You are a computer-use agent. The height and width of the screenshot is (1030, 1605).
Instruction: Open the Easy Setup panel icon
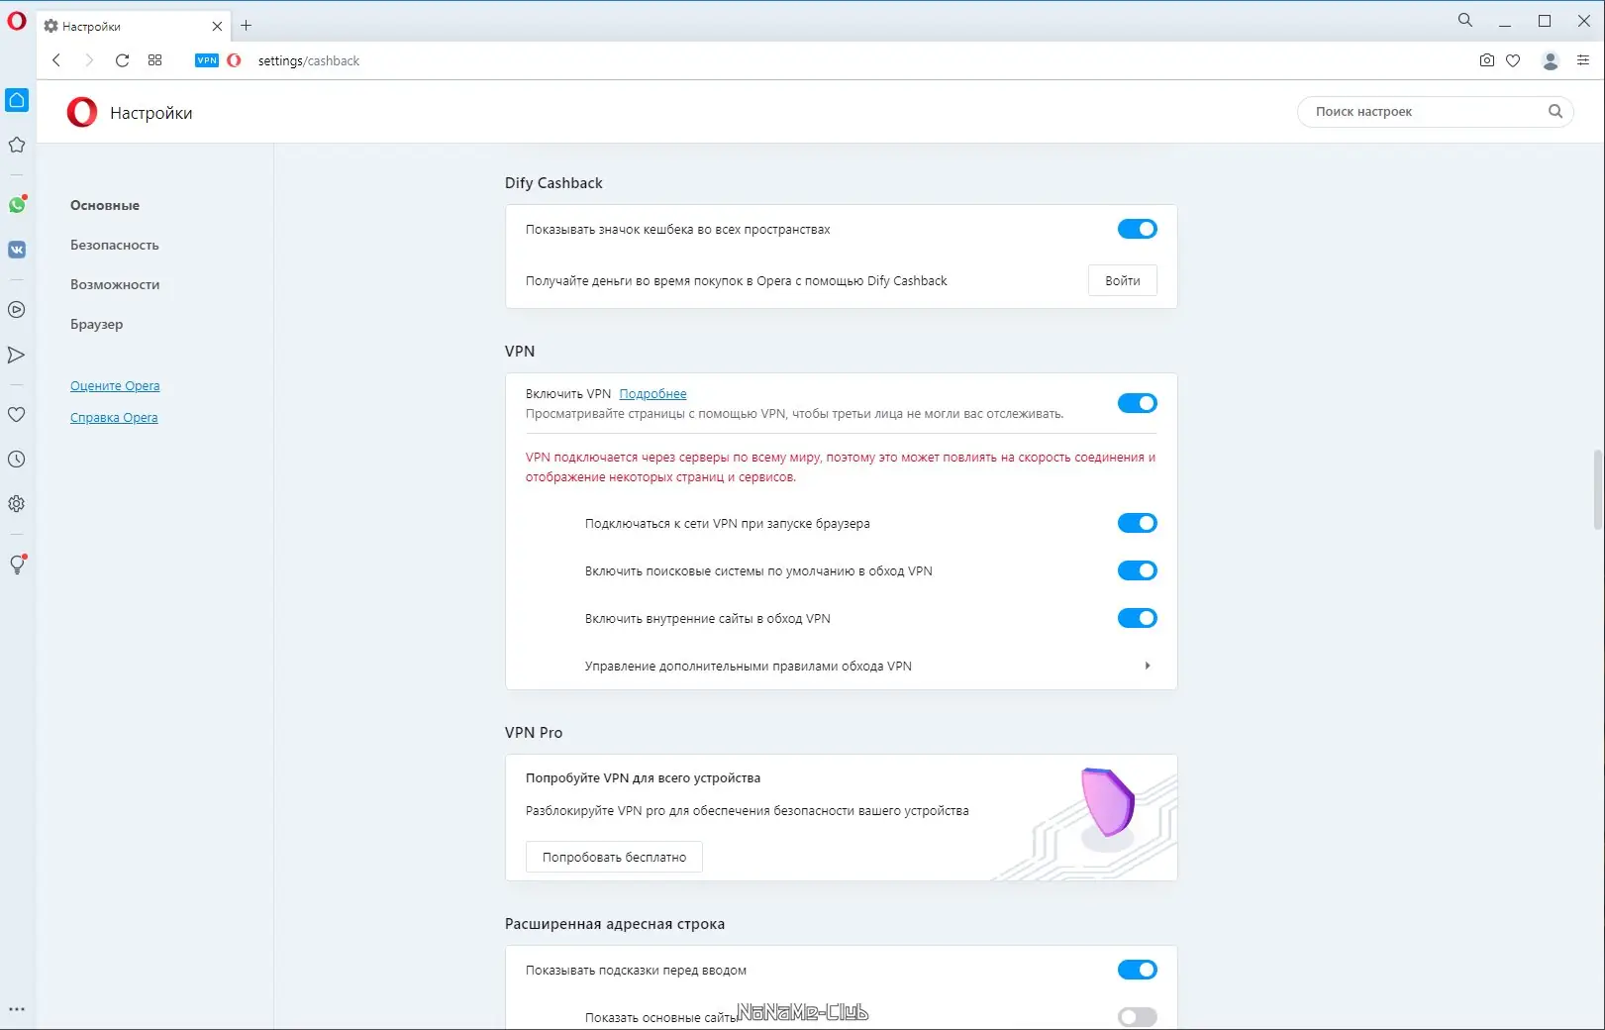(x=1582, y=60)
